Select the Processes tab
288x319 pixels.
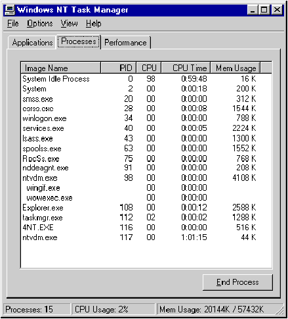pos(79,41)
